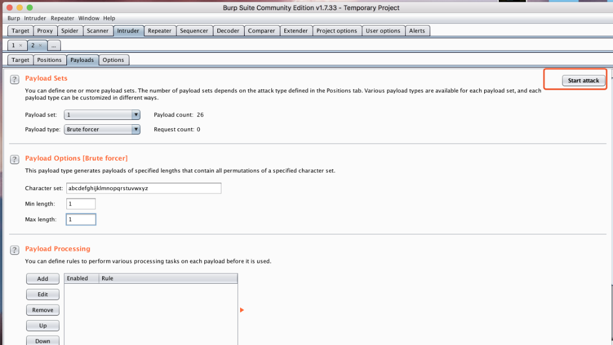This screenshot has width=613, height=345.
Task: Switch to the main Repeater tab
Action: point(159,31)
